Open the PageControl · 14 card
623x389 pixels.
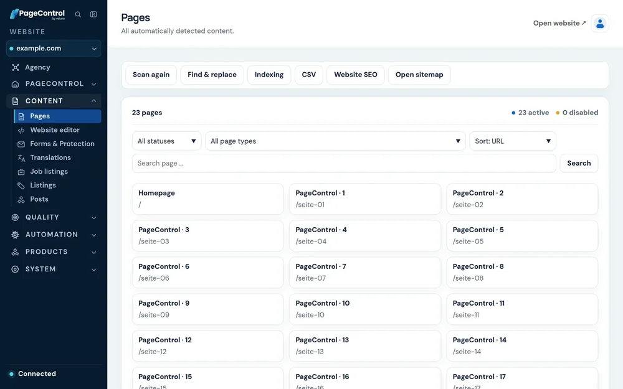pyautogui.click(x=522, y=346)
